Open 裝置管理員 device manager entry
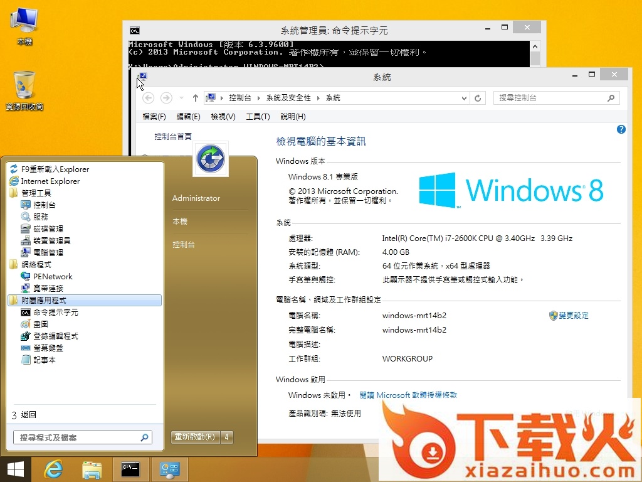This screenshot has height=482, width=642. tap(51, 240)
